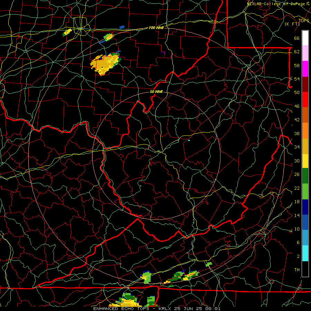Click the yellow 34 kft legend swatch
This screenshot has height=311, width=311.
tap(305, 161)
